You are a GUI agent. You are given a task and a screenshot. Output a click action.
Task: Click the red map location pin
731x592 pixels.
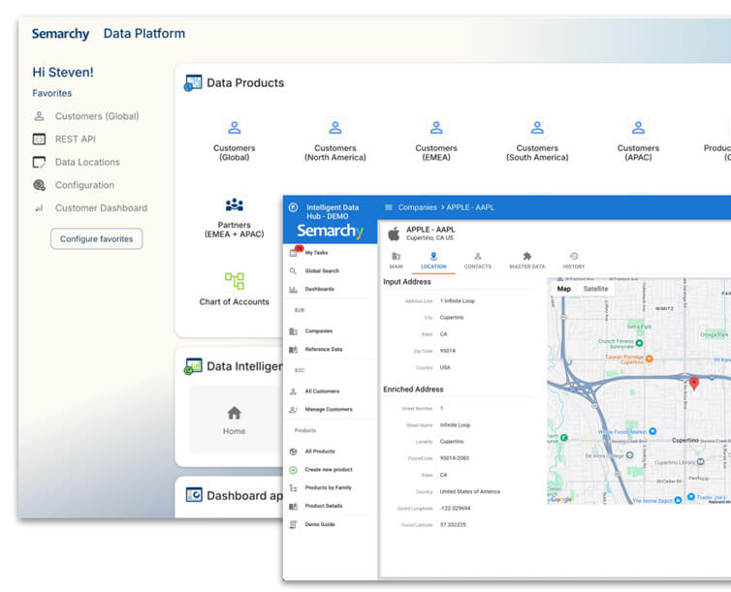694,384
